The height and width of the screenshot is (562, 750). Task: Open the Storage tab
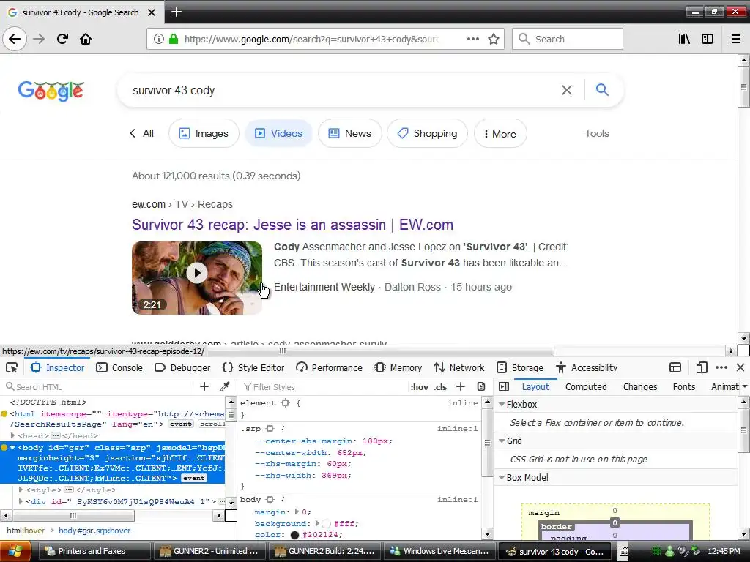[x=520, y=367]
